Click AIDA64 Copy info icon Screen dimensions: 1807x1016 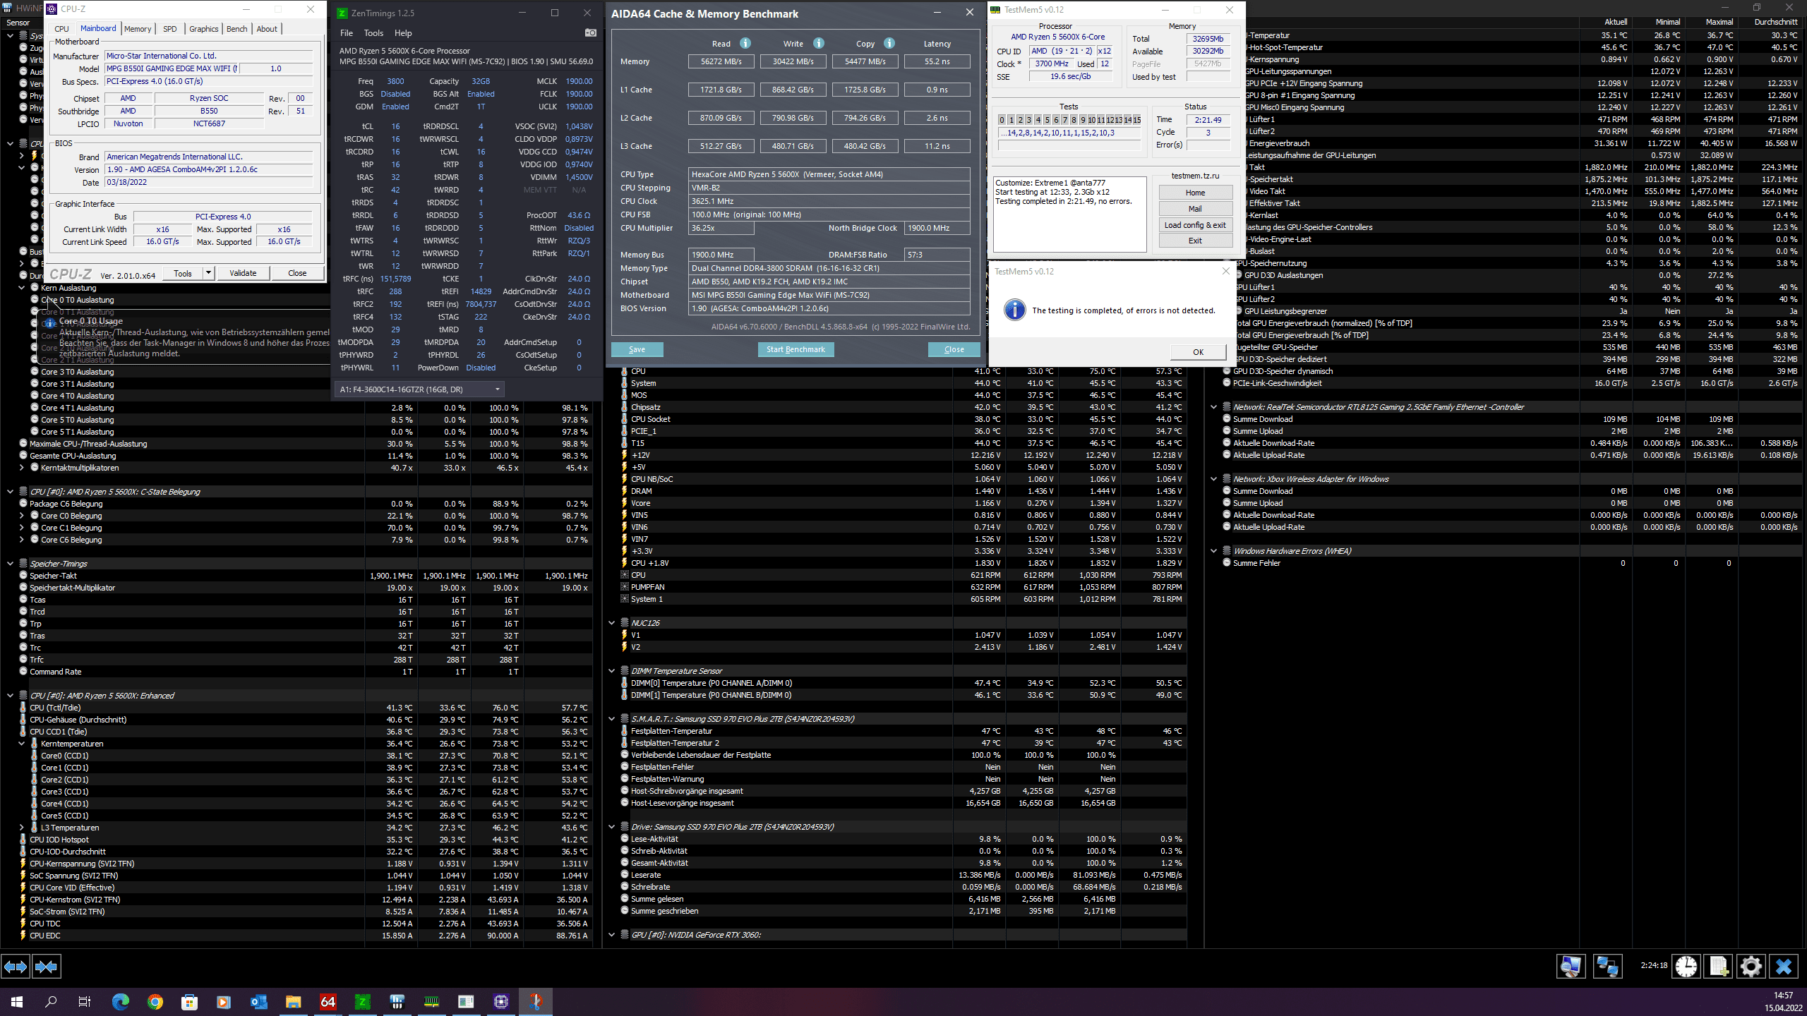point(889,43)
